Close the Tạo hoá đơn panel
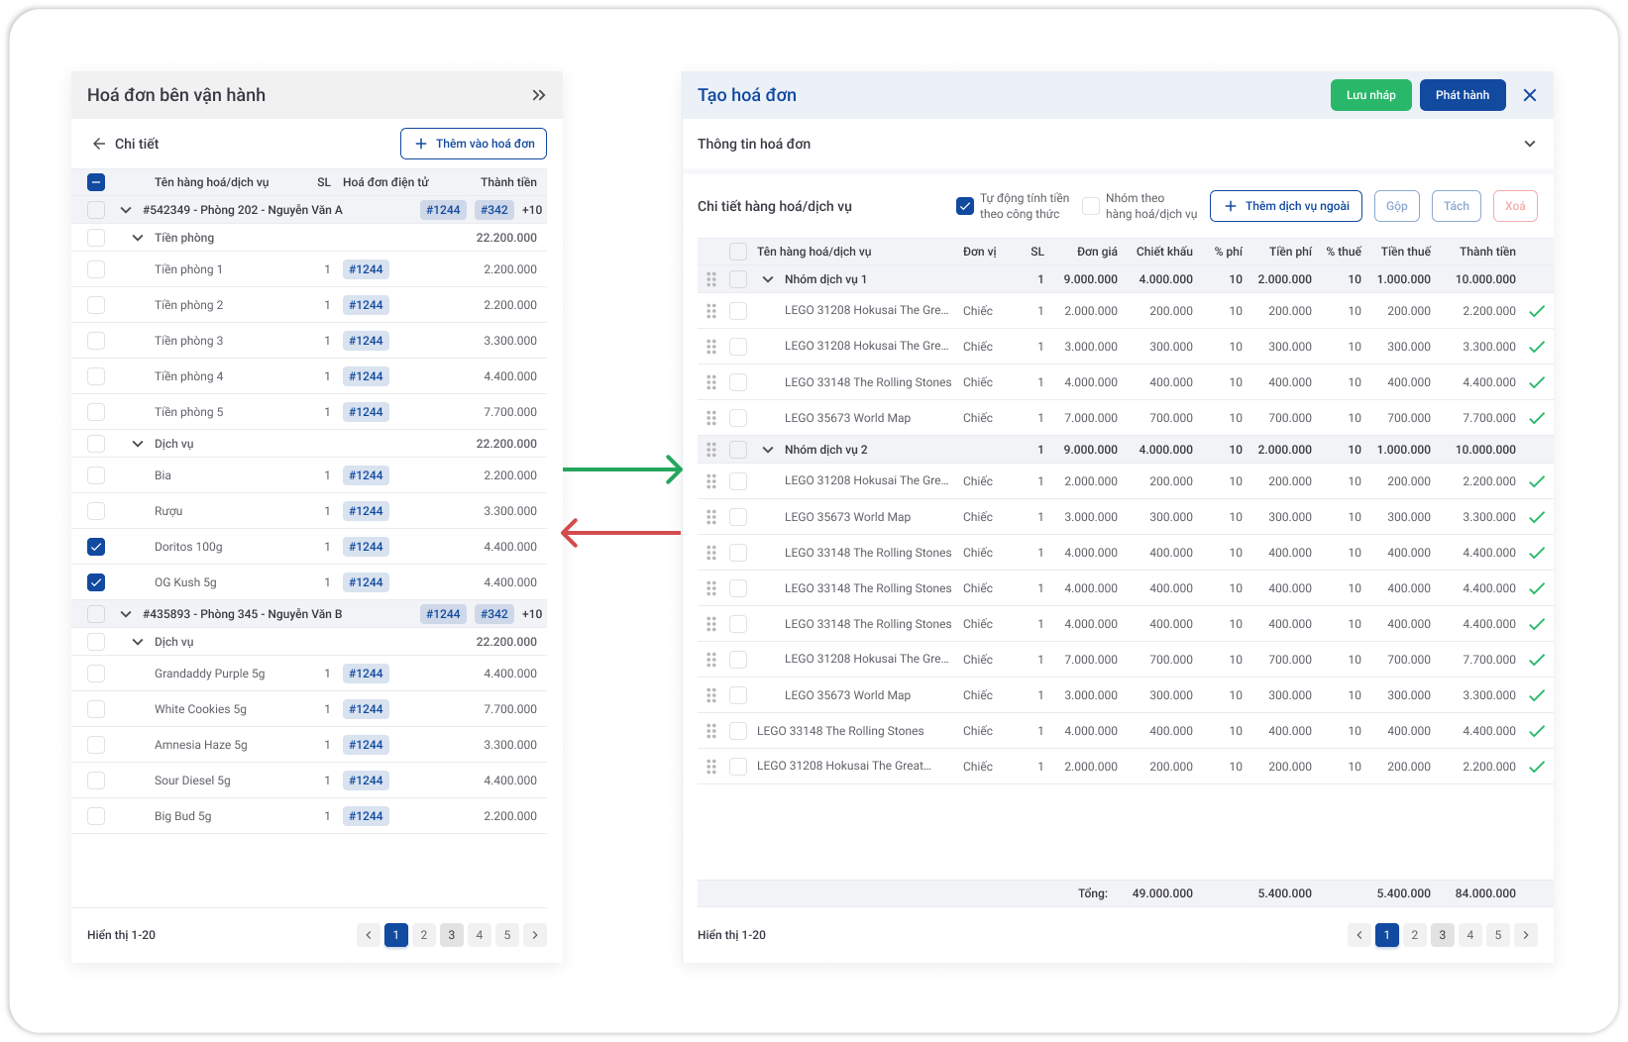The width and height of the screenshot is (1628, 1042). [x=1530, y=95]
